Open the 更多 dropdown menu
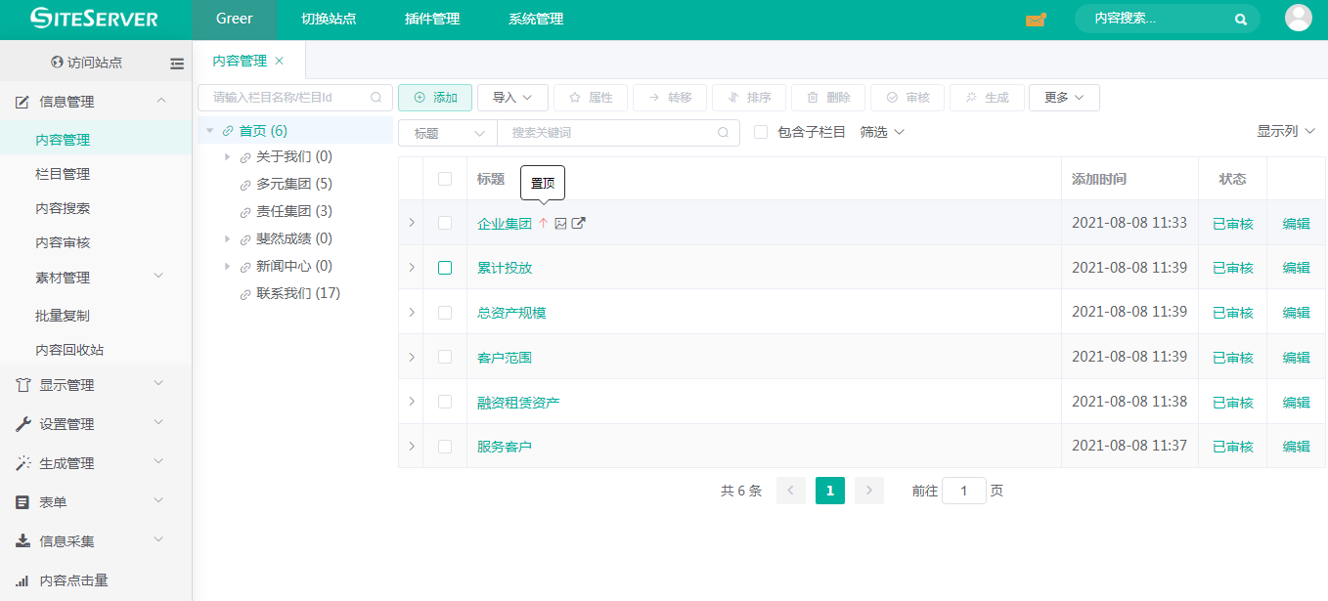Screen dimensions: 1328x601 coord(1064,98)
